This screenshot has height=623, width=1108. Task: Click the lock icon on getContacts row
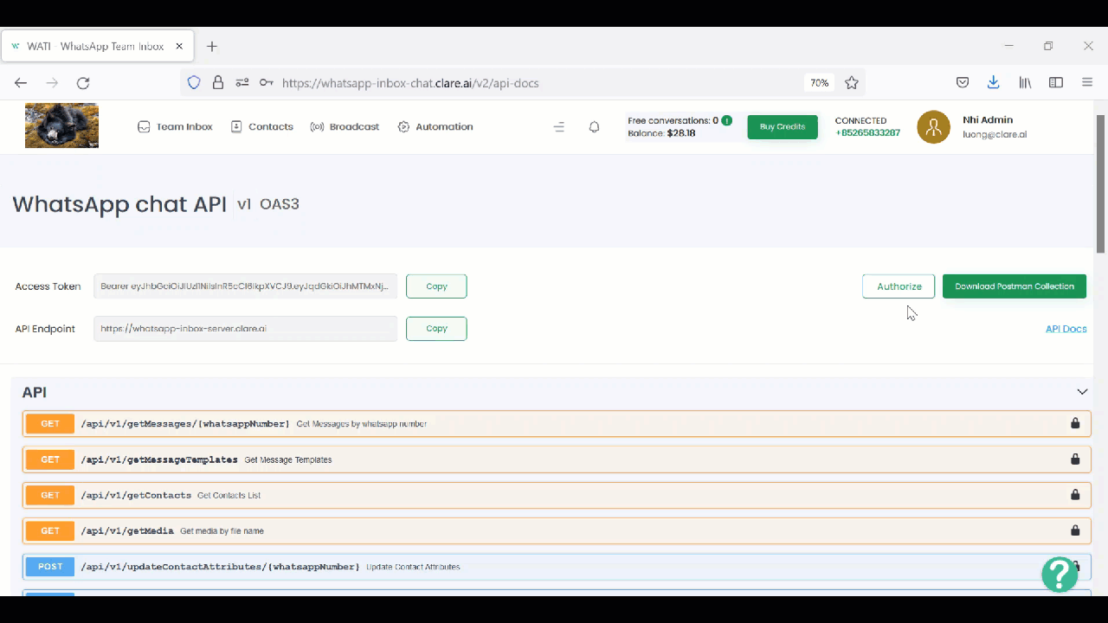(1075, 494)
